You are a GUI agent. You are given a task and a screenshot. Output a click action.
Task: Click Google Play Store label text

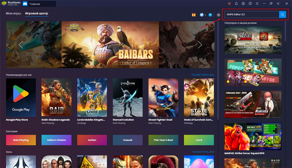(17, 120)
